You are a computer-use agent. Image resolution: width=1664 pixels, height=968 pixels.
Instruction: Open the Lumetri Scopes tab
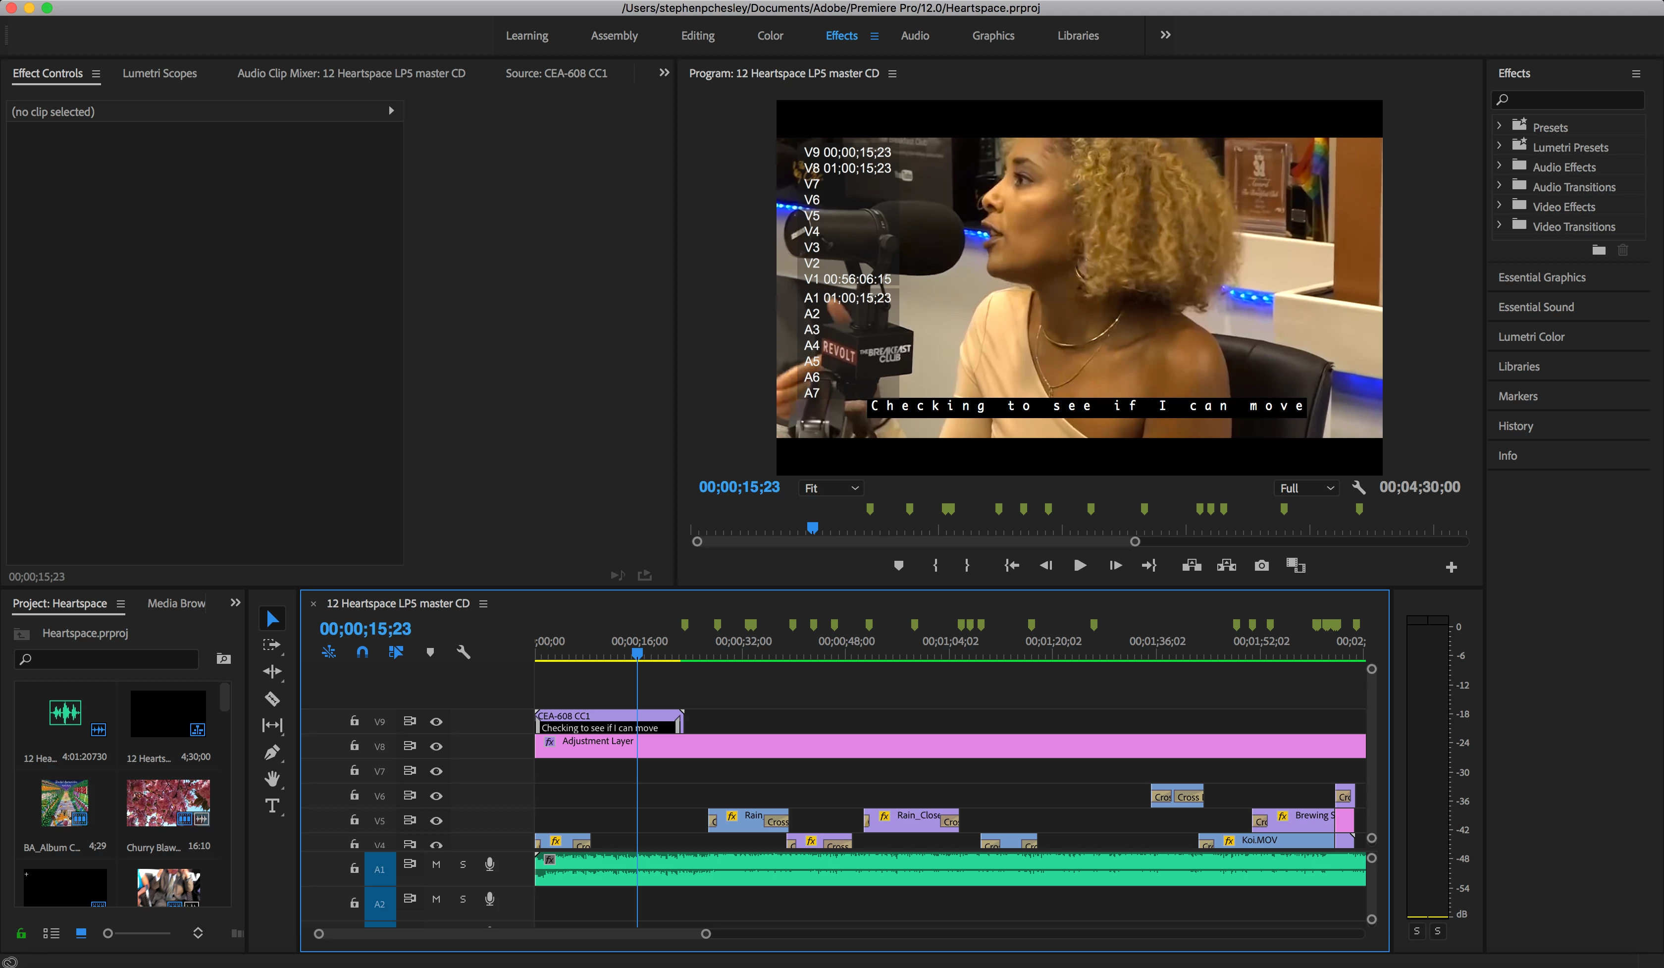coord(160,73)
